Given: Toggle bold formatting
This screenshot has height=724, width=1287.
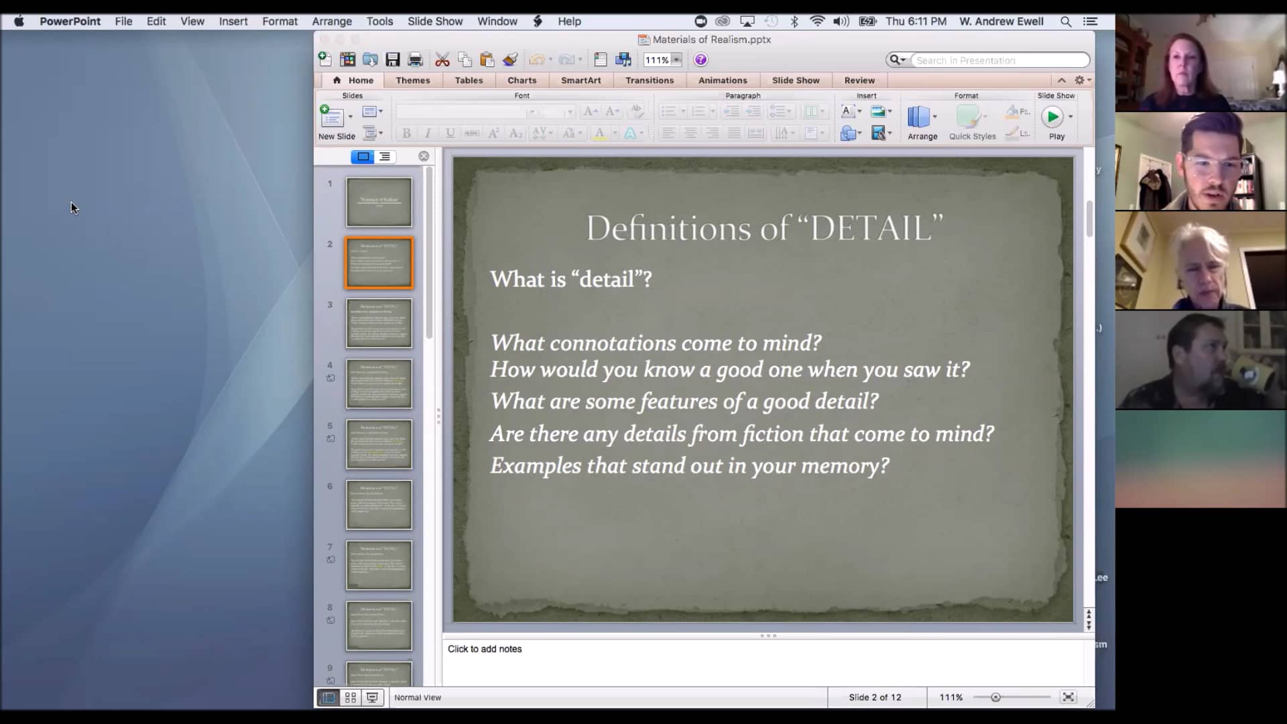Looking at the screenshot, I should click(406, 133).
